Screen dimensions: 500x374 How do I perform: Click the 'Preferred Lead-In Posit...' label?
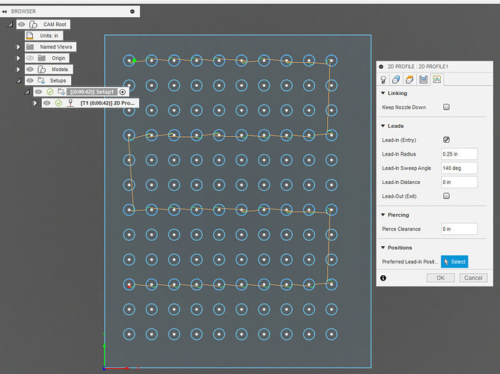coord(409,262)
